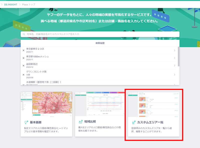The height and width of the screenshot is (148, 200).
Task: Select 益田駅周辺 history entry
Action: [x=32, y=64]
